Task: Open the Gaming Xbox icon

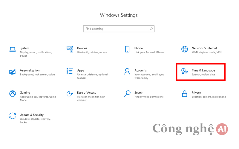Action: pyautogui.click(x=13, y=94)
